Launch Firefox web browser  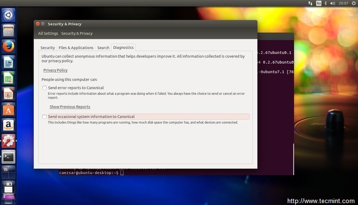(x=8, y=46)
